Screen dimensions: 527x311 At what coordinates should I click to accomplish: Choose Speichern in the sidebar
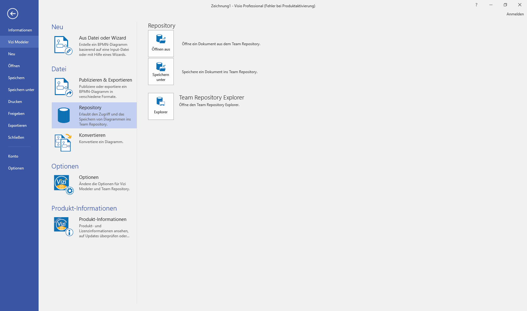tap(19, 78)
